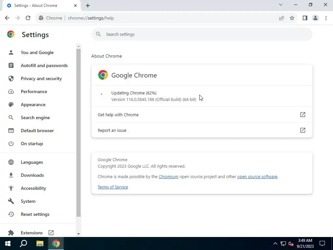The image size is (333, 250).
Task: Select the Settings - About Chrome tab
Action: click(x=42, y=6)
